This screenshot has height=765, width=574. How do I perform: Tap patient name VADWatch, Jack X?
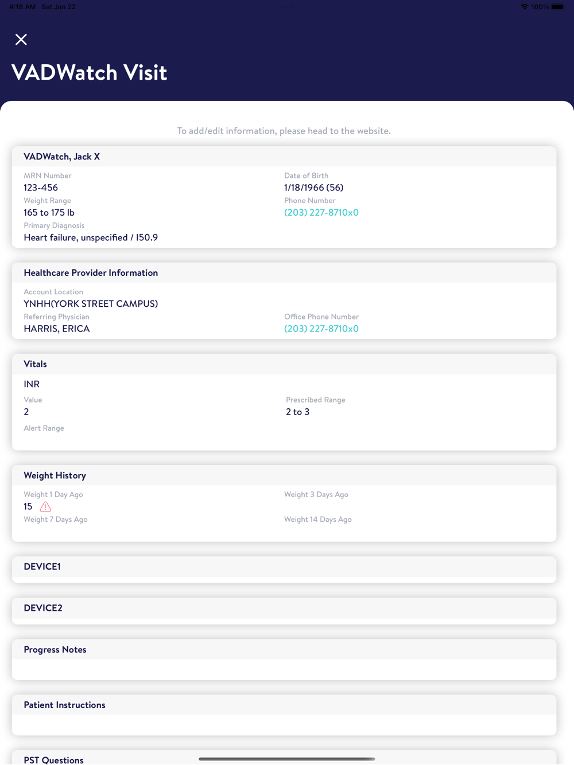pos(62,157)
